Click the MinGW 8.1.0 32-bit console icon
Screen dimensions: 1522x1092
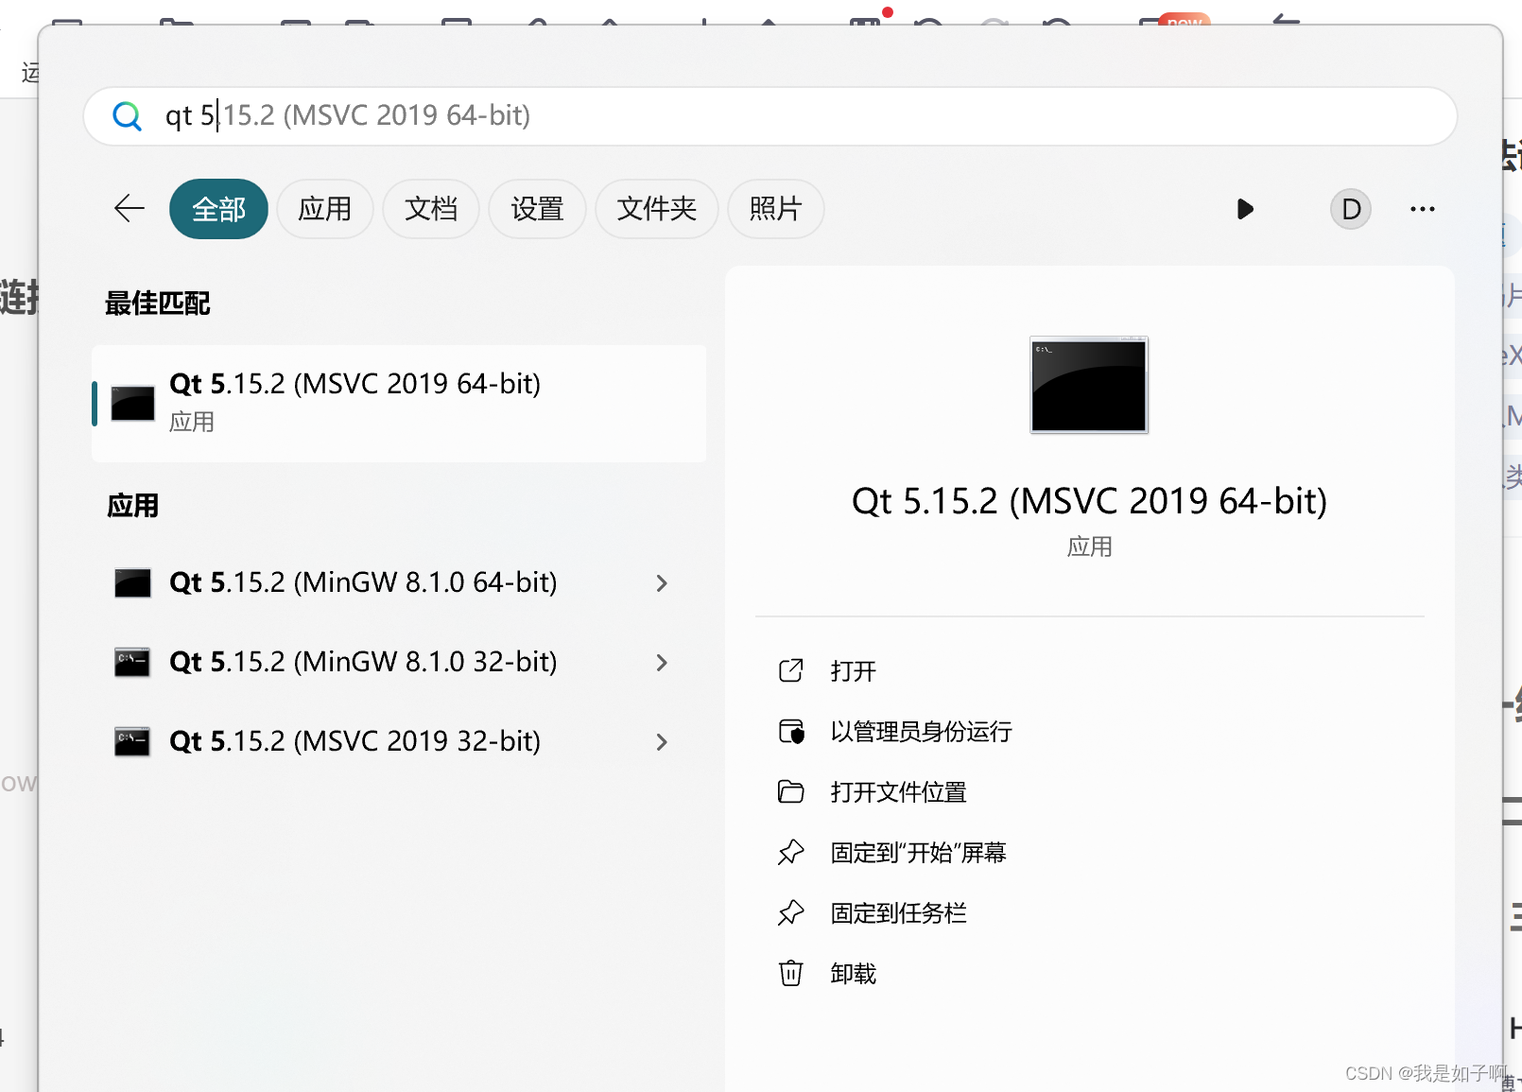pyautogui.click(x=132, y=662)
